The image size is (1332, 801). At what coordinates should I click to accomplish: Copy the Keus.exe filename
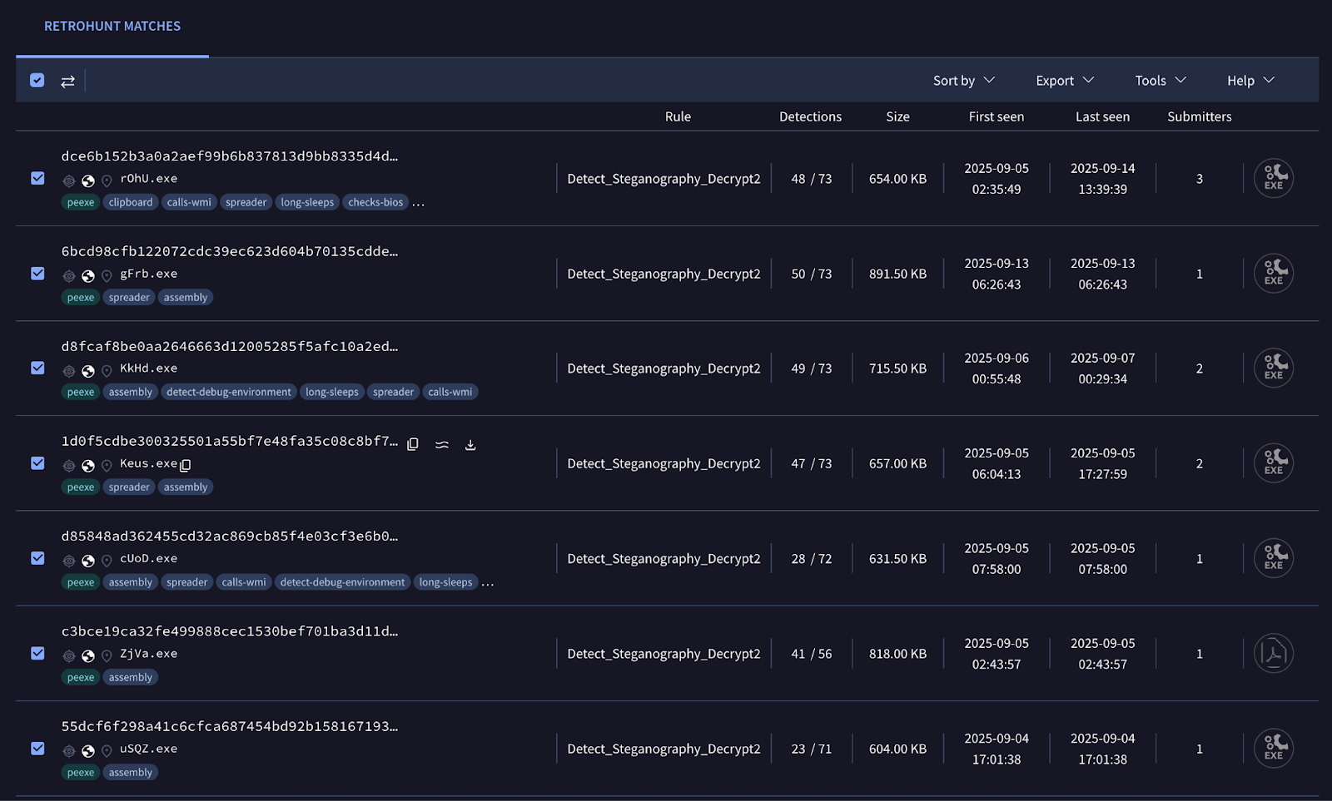(186, 465)
